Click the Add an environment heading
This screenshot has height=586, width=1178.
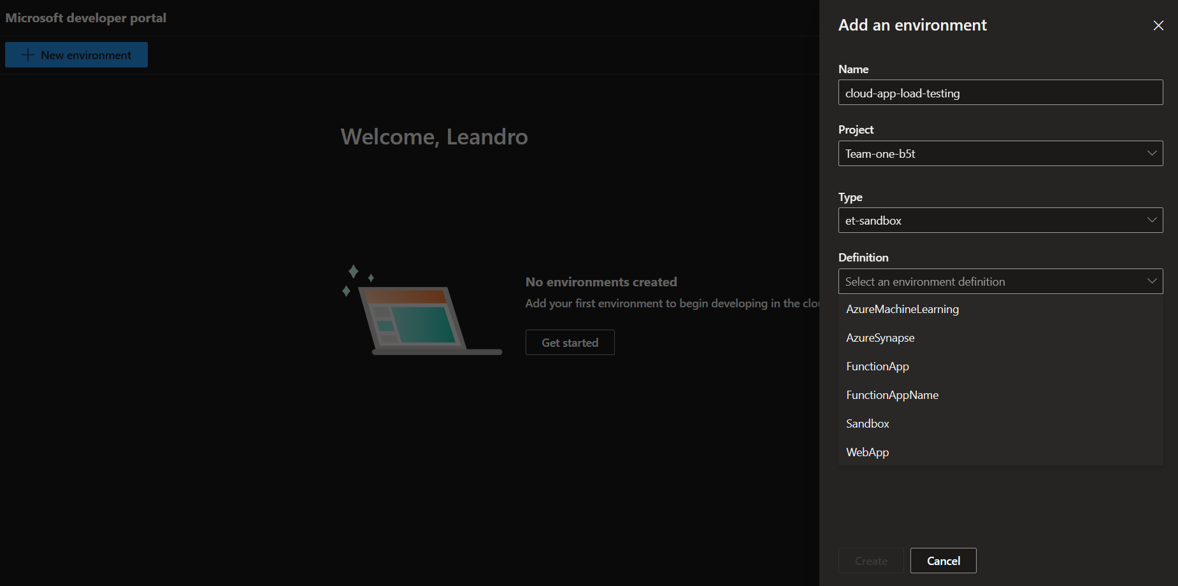pos(912,25)
